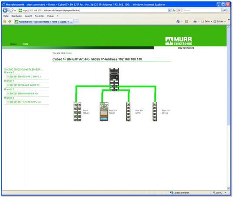The width and height of the screenshot is (233, 197).
Task: Click the Favorites star icon
Action: pos(5,21)
